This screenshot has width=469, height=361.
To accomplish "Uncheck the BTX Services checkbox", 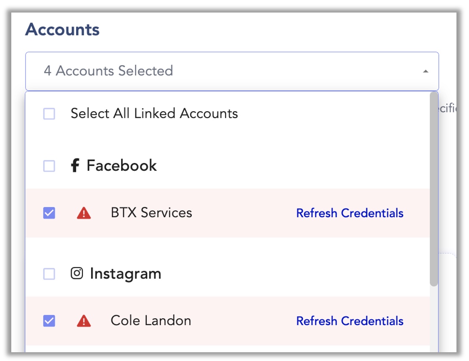I will coord(49,213).
